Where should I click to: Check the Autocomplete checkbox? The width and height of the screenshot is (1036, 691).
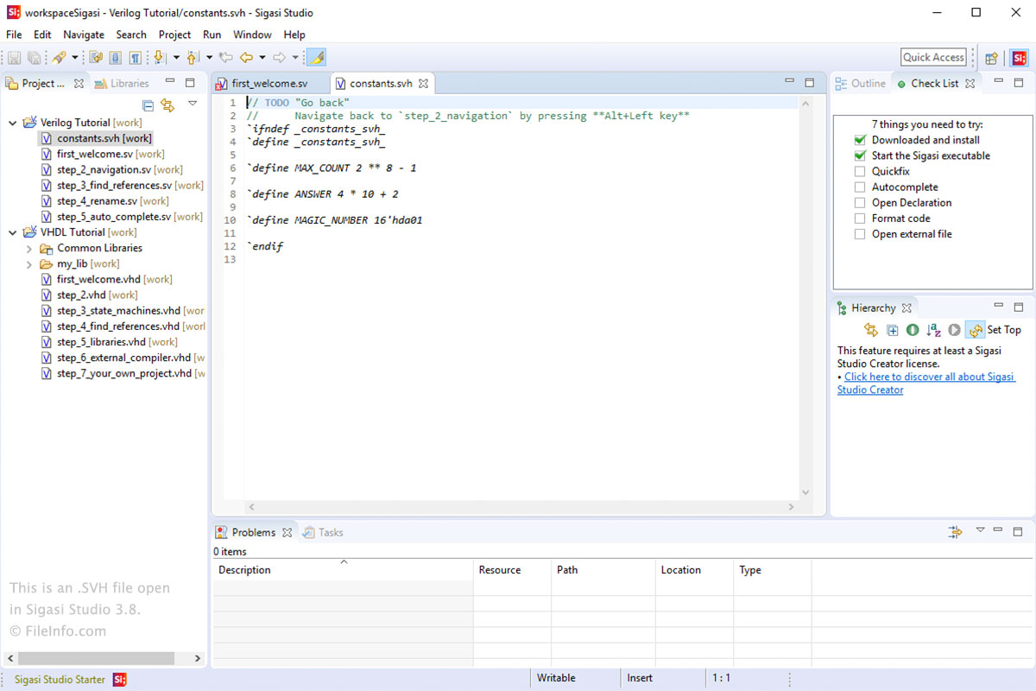pos(860,187)
